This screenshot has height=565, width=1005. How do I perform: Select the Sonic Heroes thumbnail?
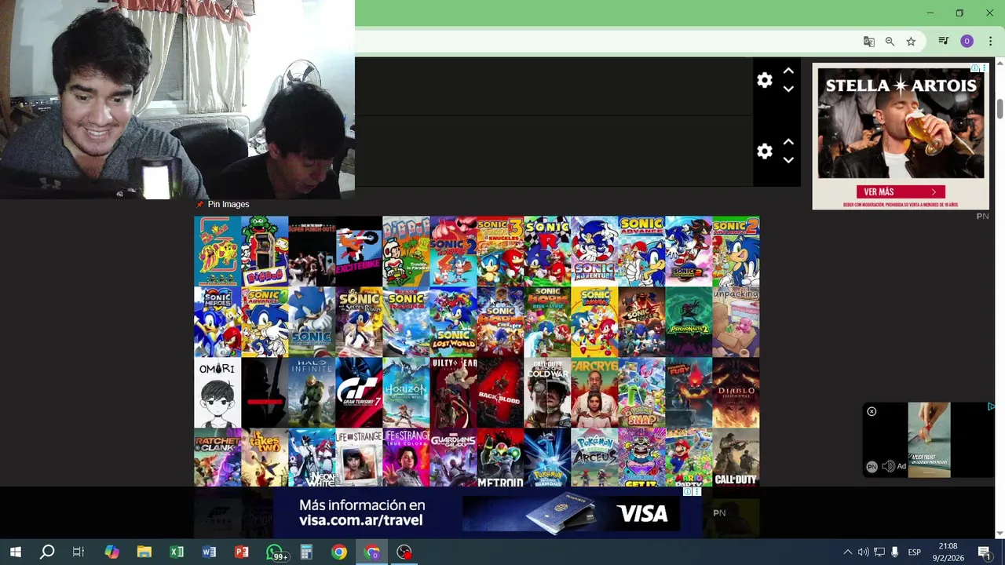[217, 322]
